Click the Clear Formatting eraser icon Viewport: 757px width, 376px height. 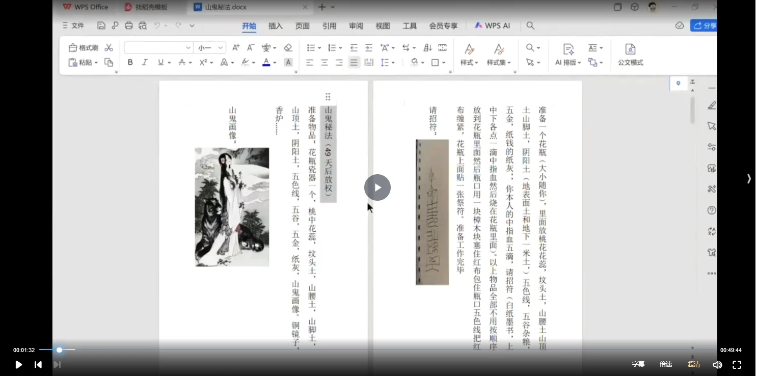click(288, 47)
